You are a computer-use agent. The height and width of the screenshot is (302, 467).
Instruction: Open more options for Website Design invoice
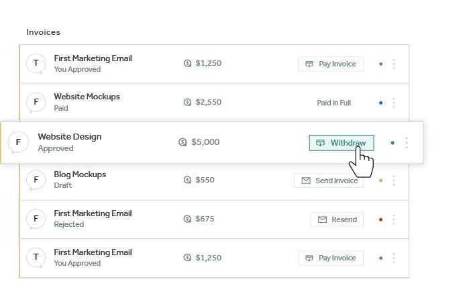[407, 143]
